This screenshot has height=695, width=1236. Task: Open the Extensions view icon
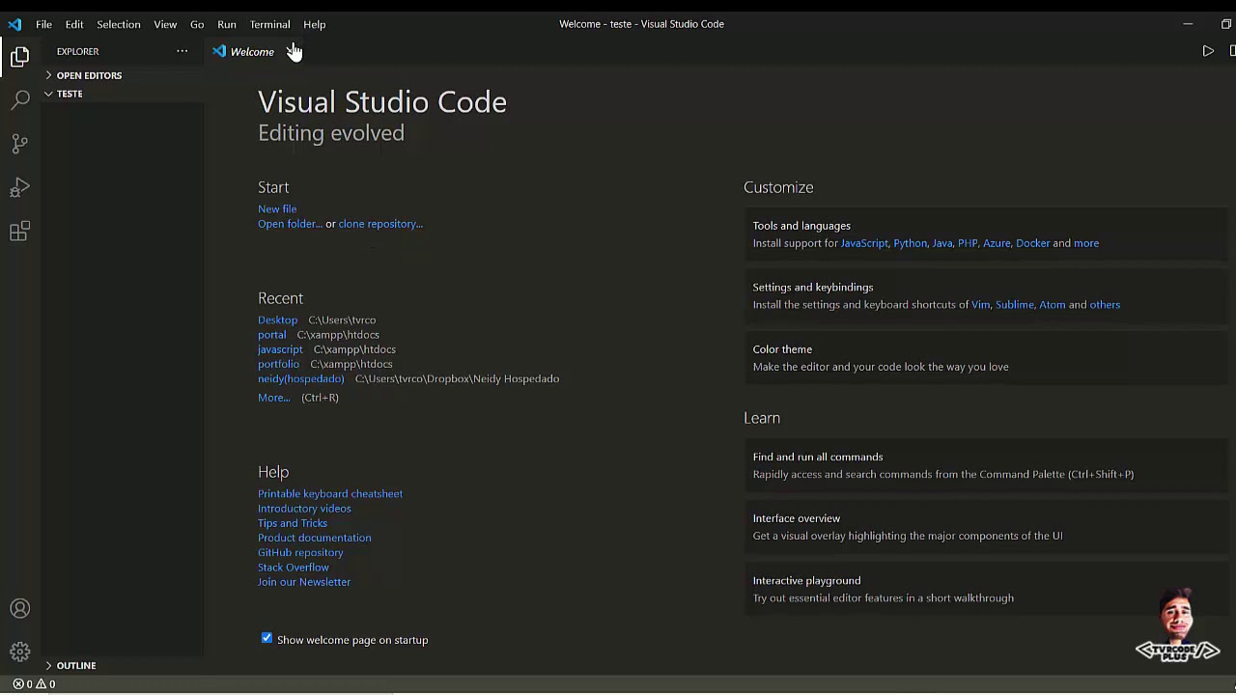(20, 231)
